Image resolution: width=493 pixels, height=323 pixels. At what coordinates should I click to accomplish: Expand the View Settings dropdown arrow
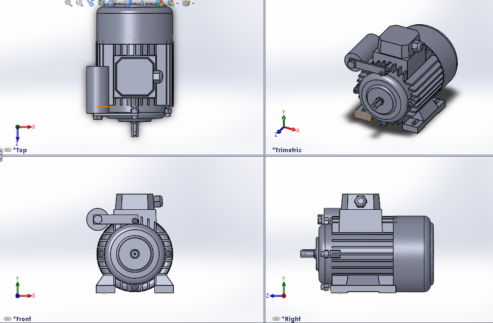click(193, 3)
